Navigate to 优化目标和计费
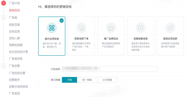Viewport: 187px width, 97px height. (x=18, y=52)
